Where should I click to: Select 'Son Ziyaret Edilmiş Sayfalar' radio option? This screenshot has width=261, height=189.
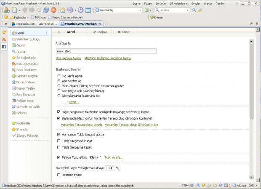[59, 86]
